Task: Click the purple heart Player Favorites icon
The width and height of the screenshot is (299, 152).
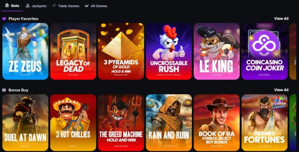Action: (x=4, y=19)
